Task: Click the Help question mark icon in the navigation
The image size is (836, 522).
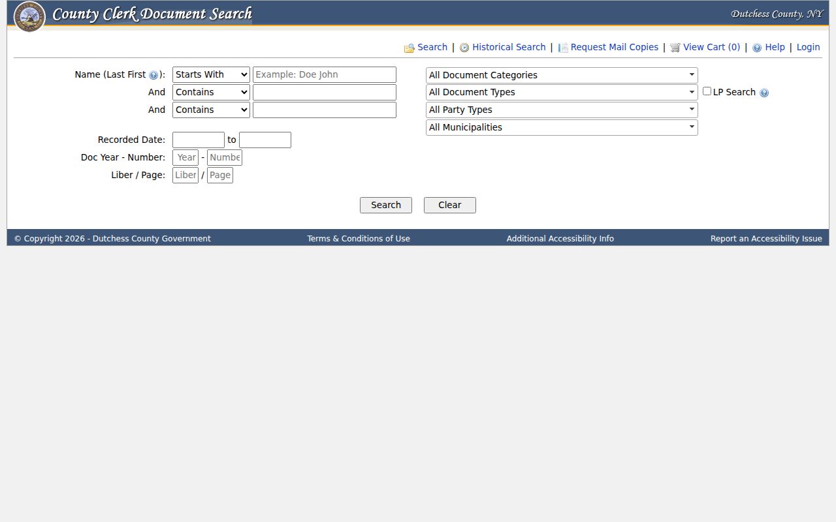Action: [757, 48]
